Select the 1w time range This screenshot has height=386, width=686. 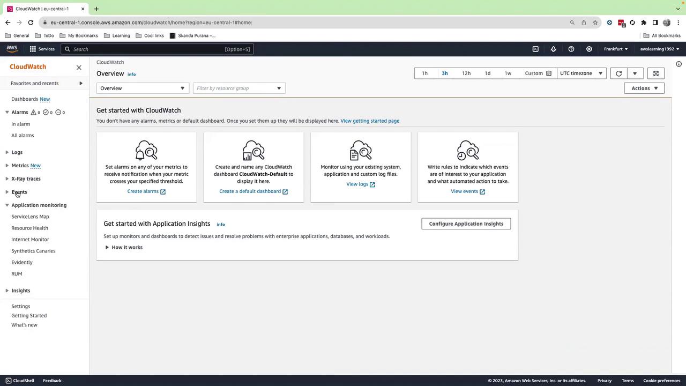point(508,73)
